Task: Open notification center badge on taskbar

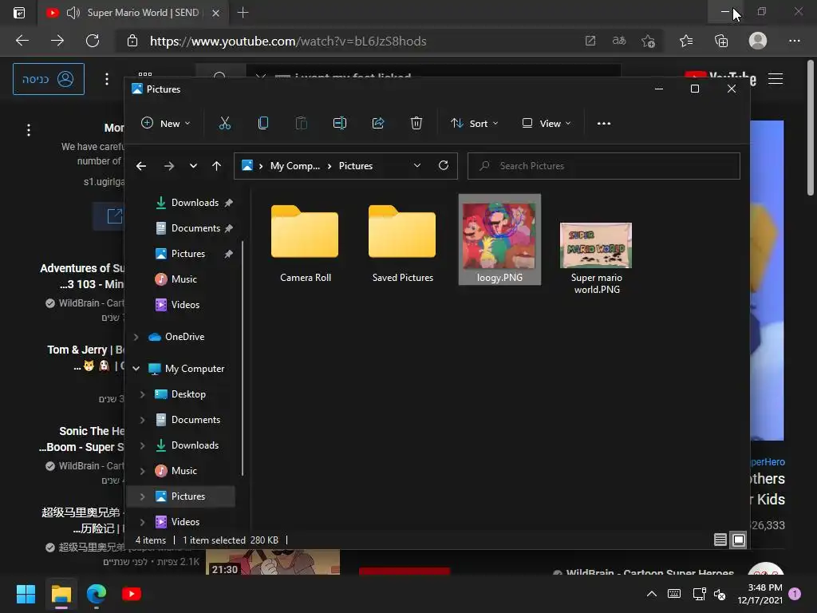Action: (795, 593)
